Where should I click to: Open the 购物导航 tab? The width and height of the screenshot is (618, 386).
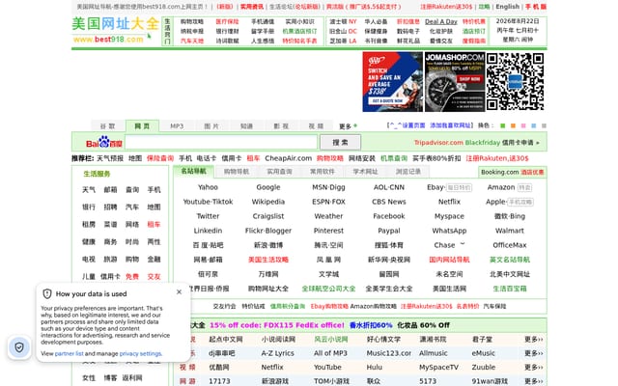(x=237, y=172)
